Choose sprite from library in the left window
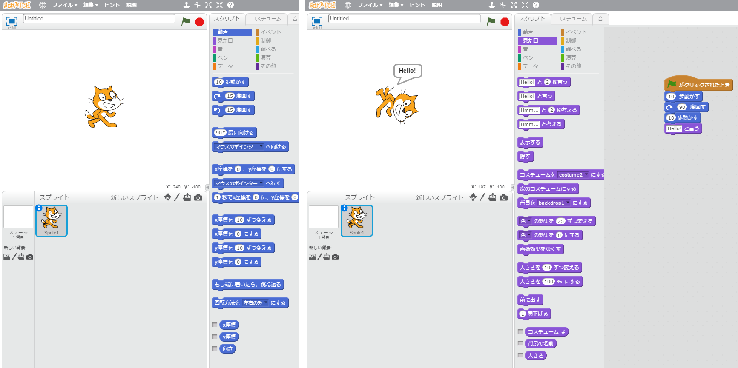The width and height of the screenshot is (738, 368). coord(167,197)
